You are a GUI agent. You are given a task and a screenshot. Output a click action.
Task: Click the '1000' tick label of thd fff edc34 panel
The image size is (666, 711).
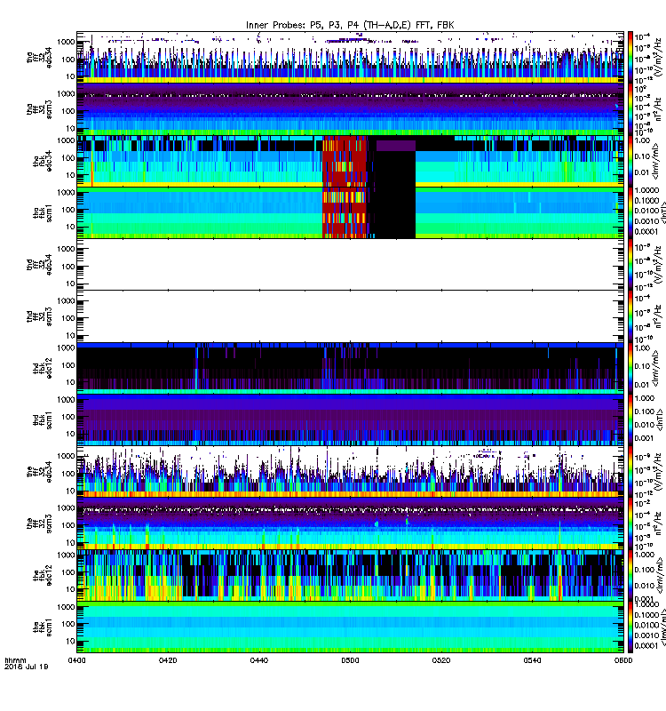pos(66,249)
